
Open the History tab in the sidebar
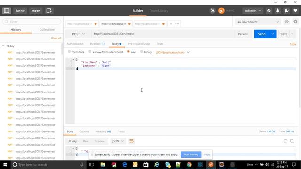point(16,29)
